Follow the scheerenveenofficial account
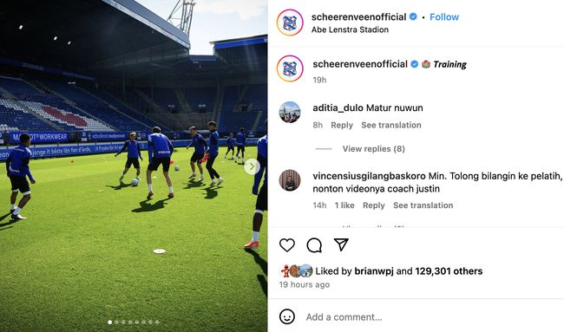 click(x=444, y=16)
